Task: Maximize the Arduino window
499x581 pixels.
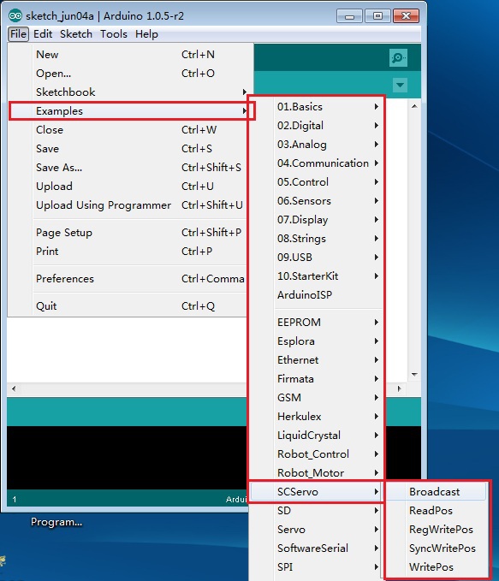Action: click(377, 16)
